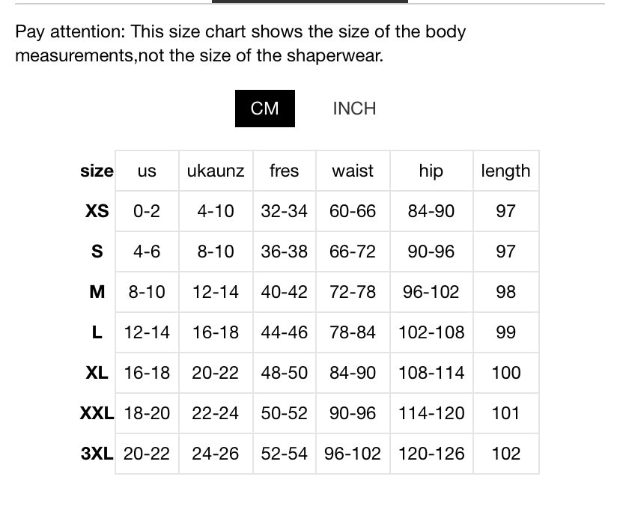Select the XL size row label
620x521 pixels.
(x=97, y=373)
